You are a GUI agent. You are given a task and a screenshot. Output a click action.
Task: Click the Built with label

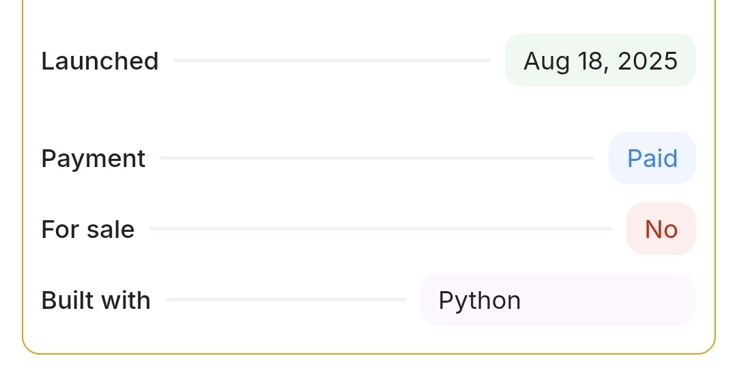click(96, 301)
